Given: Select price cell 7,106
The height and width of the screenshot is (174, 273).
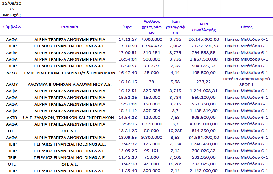Looking at the screenshot, I should (x=175, y=157).
